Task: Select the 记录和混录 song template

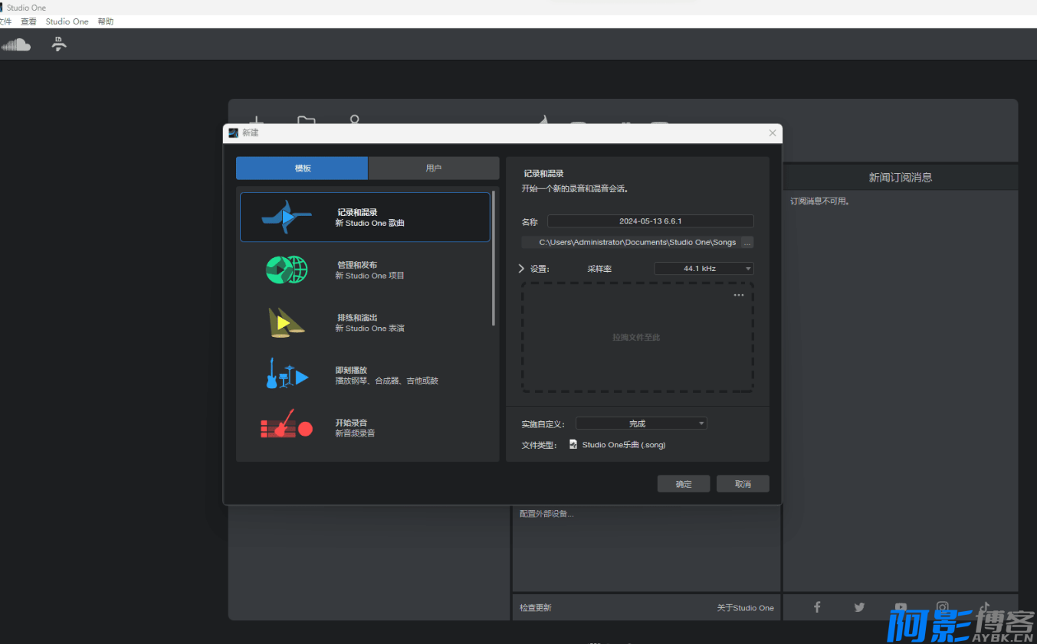Action: pos(365,217)
